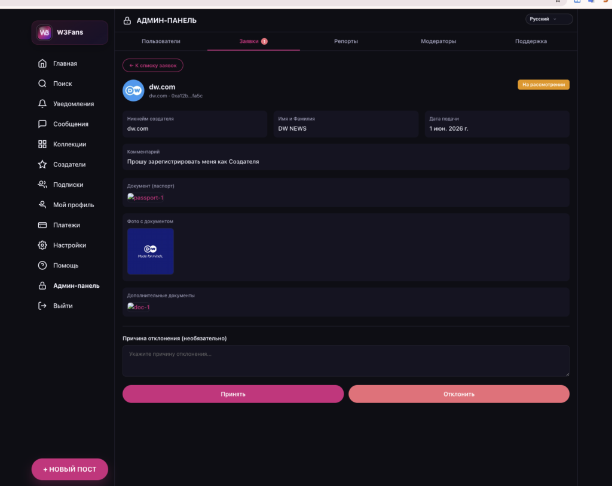Click the Отклонить button

[458, 394]
